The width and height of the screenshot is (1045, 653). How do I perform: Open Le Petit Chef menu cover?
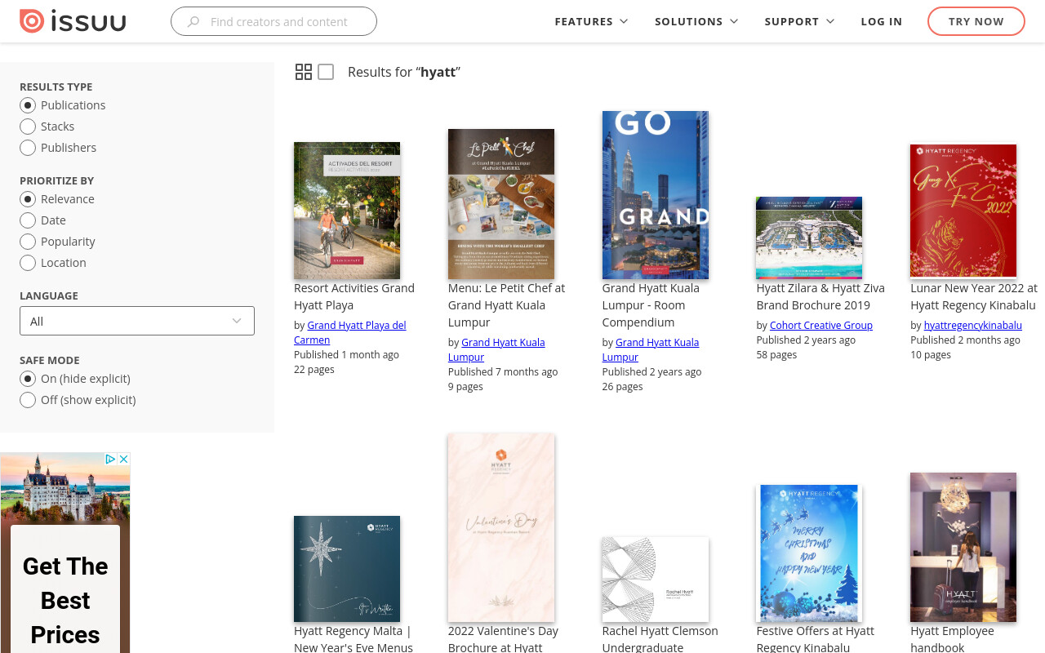[x=501, y=204]
